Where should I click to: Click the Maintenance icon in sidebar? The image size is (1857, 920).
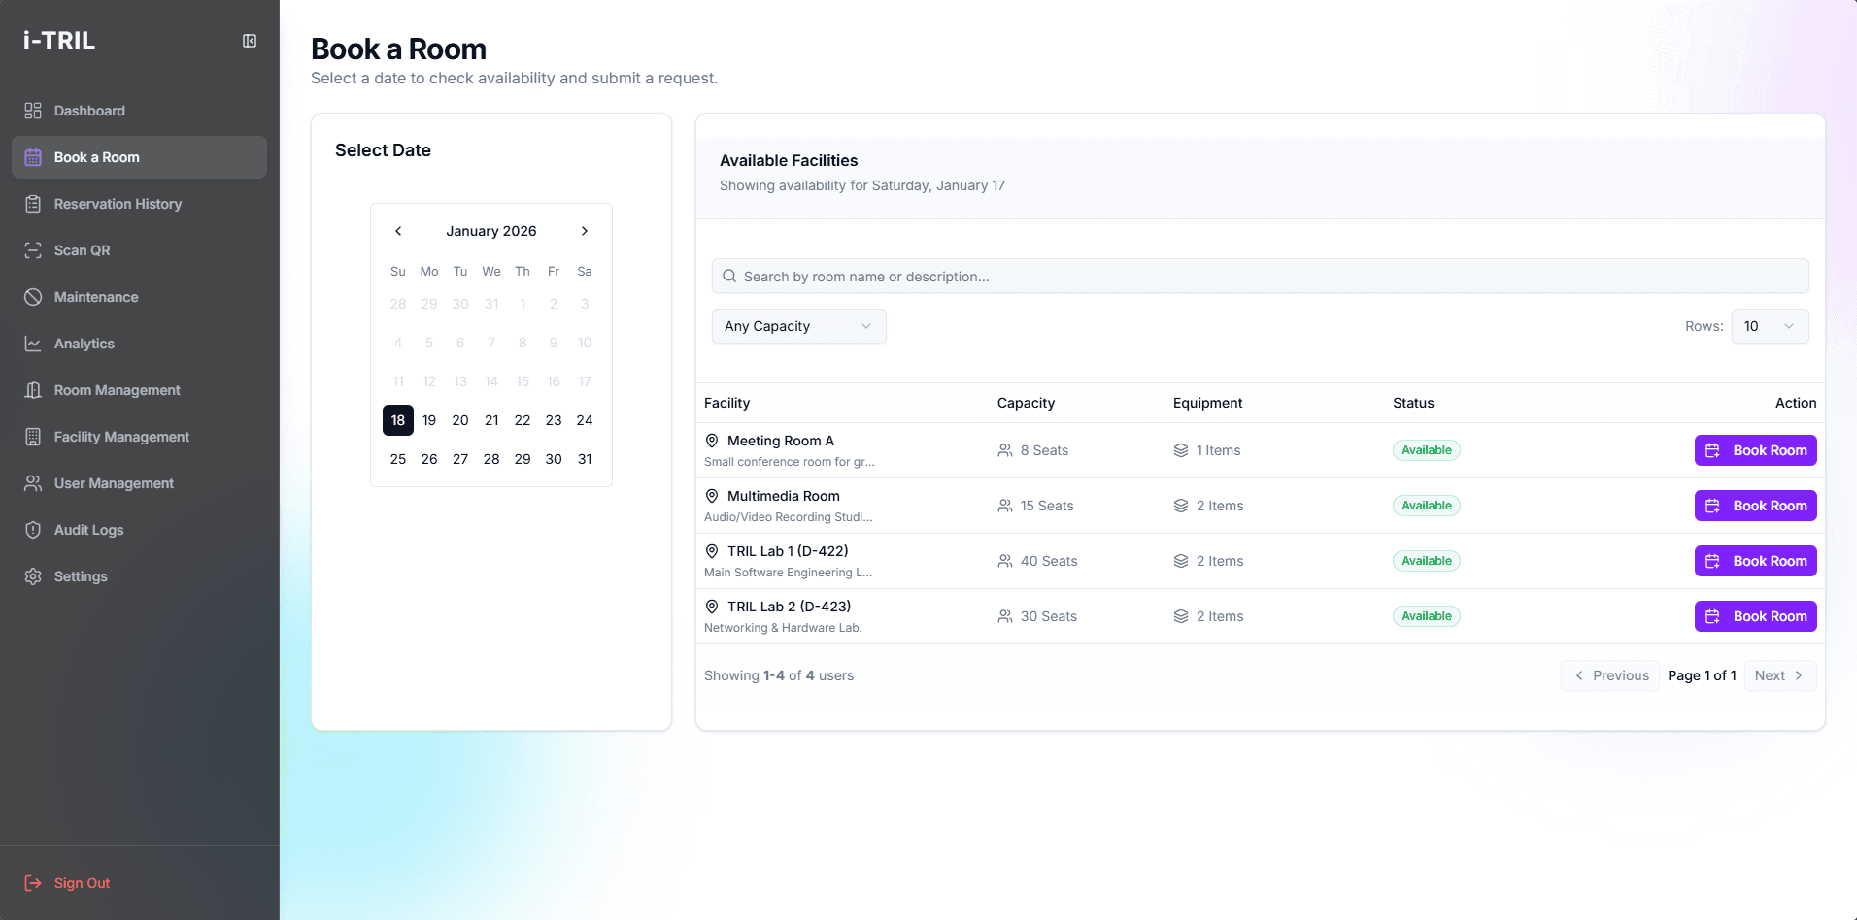coord(33,297)
